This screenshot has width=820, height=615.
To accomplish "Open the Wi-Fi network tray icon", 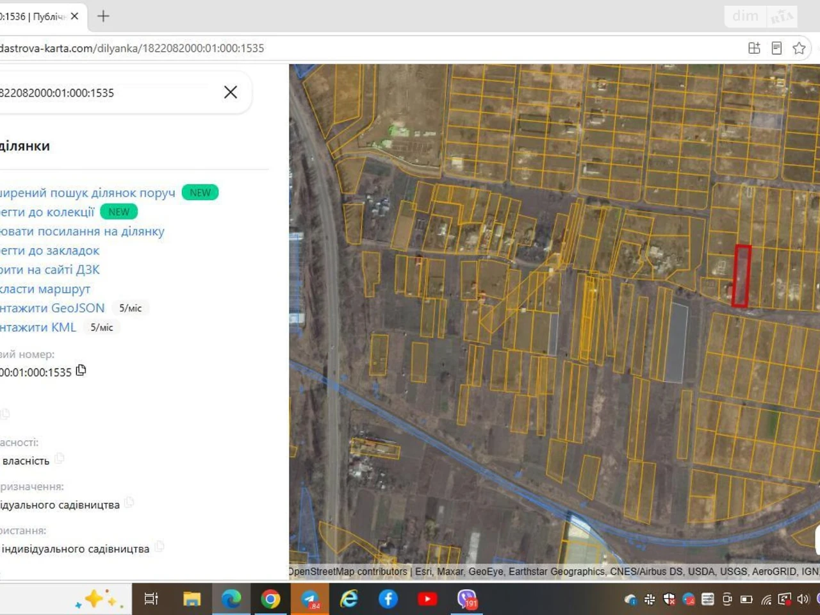I will (x=766, y=600).
